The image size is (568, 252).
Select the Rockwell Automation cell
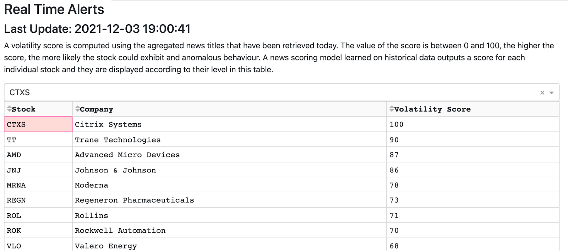[x=229, y=230]
